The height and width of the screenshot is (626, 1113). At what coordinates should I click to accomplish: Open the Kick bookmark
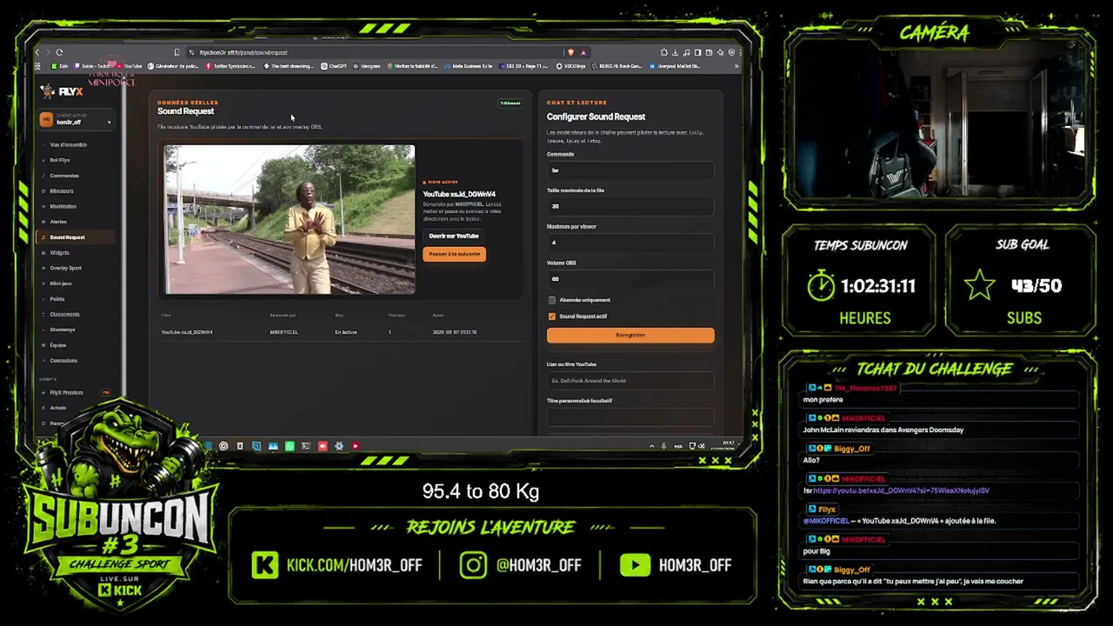[x=60, y=66]
